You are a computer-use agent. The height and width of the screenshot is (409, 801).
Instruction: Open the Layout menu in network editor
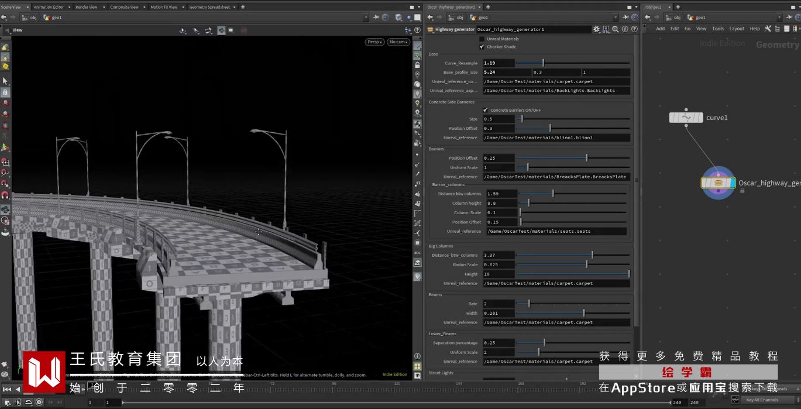click(x=737, y=29)
